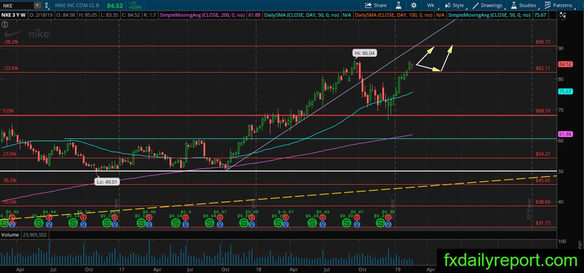Open the Style dropdown menu

(x=454, y=5)
